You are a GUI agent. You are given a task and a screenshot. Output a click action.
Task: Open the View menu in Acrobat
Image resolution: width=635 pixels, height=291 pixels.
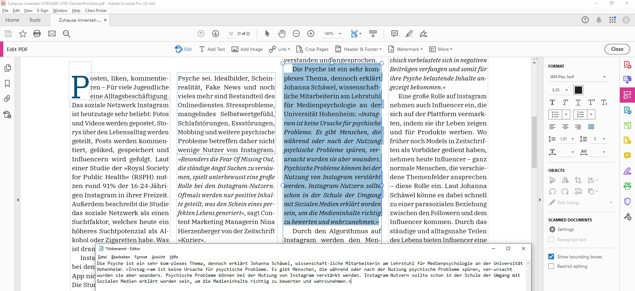click(28, 11)
